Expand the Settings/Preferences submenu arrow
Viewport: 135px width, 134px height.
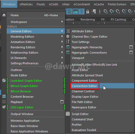click(62, 63)
